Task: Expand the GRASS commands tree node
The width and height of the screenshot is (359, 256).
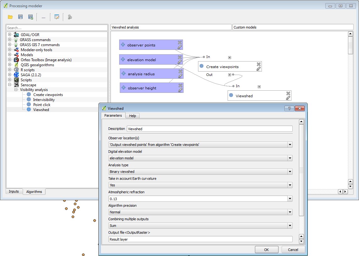Action: (10, 40)
